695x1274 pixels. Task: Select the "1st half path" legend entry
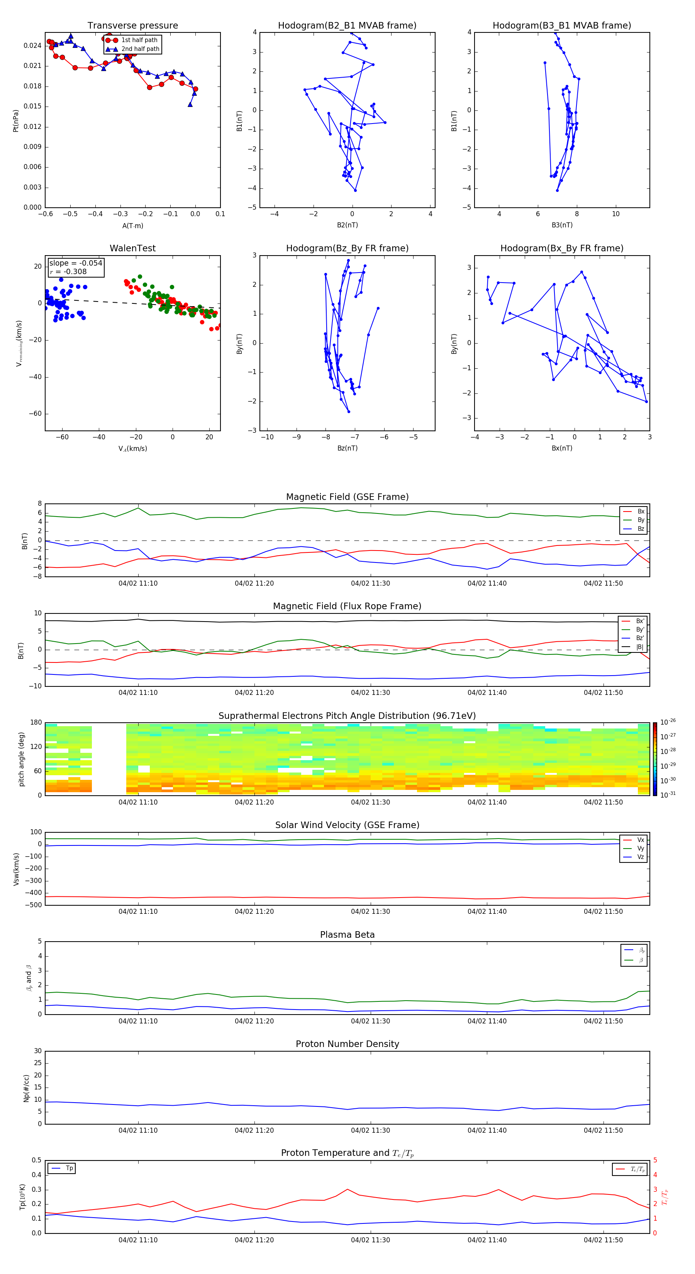click(x=132, y=40)
